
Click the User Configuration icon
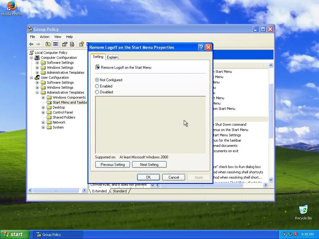point(37,77)
